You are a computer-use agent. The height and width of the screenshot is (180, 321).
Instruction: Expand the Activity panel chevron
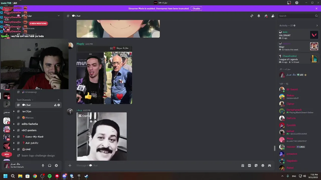317,25
